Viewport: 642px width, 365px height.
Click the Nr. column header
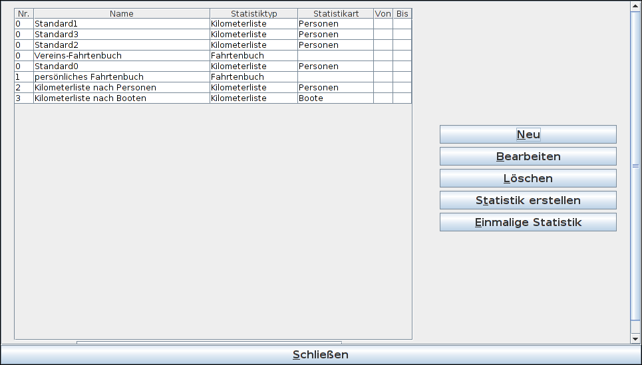24,13
